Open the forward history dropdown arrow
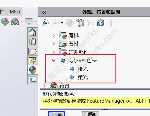The image size is (150, 116). (62, 23)
